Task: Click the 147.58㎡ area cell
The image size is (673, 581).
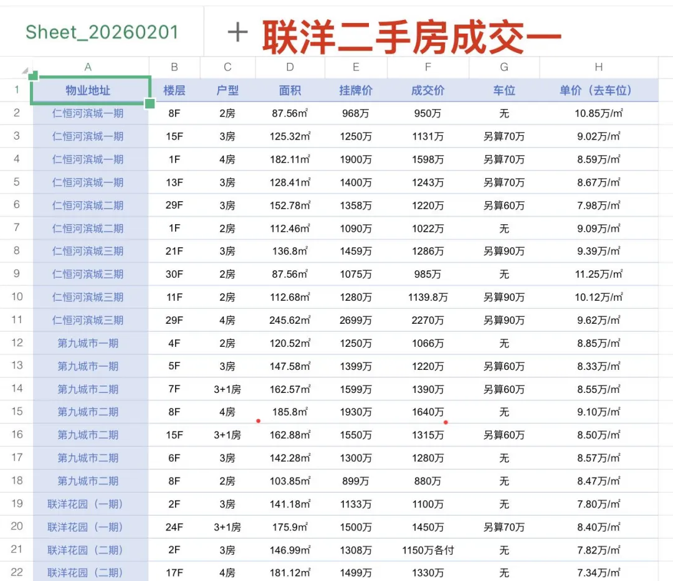Action: pyautogui.click(x=290, y=366)
